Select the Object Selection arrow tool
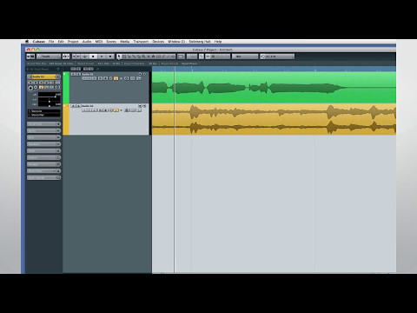Screen dimensions: 417x313 click(119, 57)
